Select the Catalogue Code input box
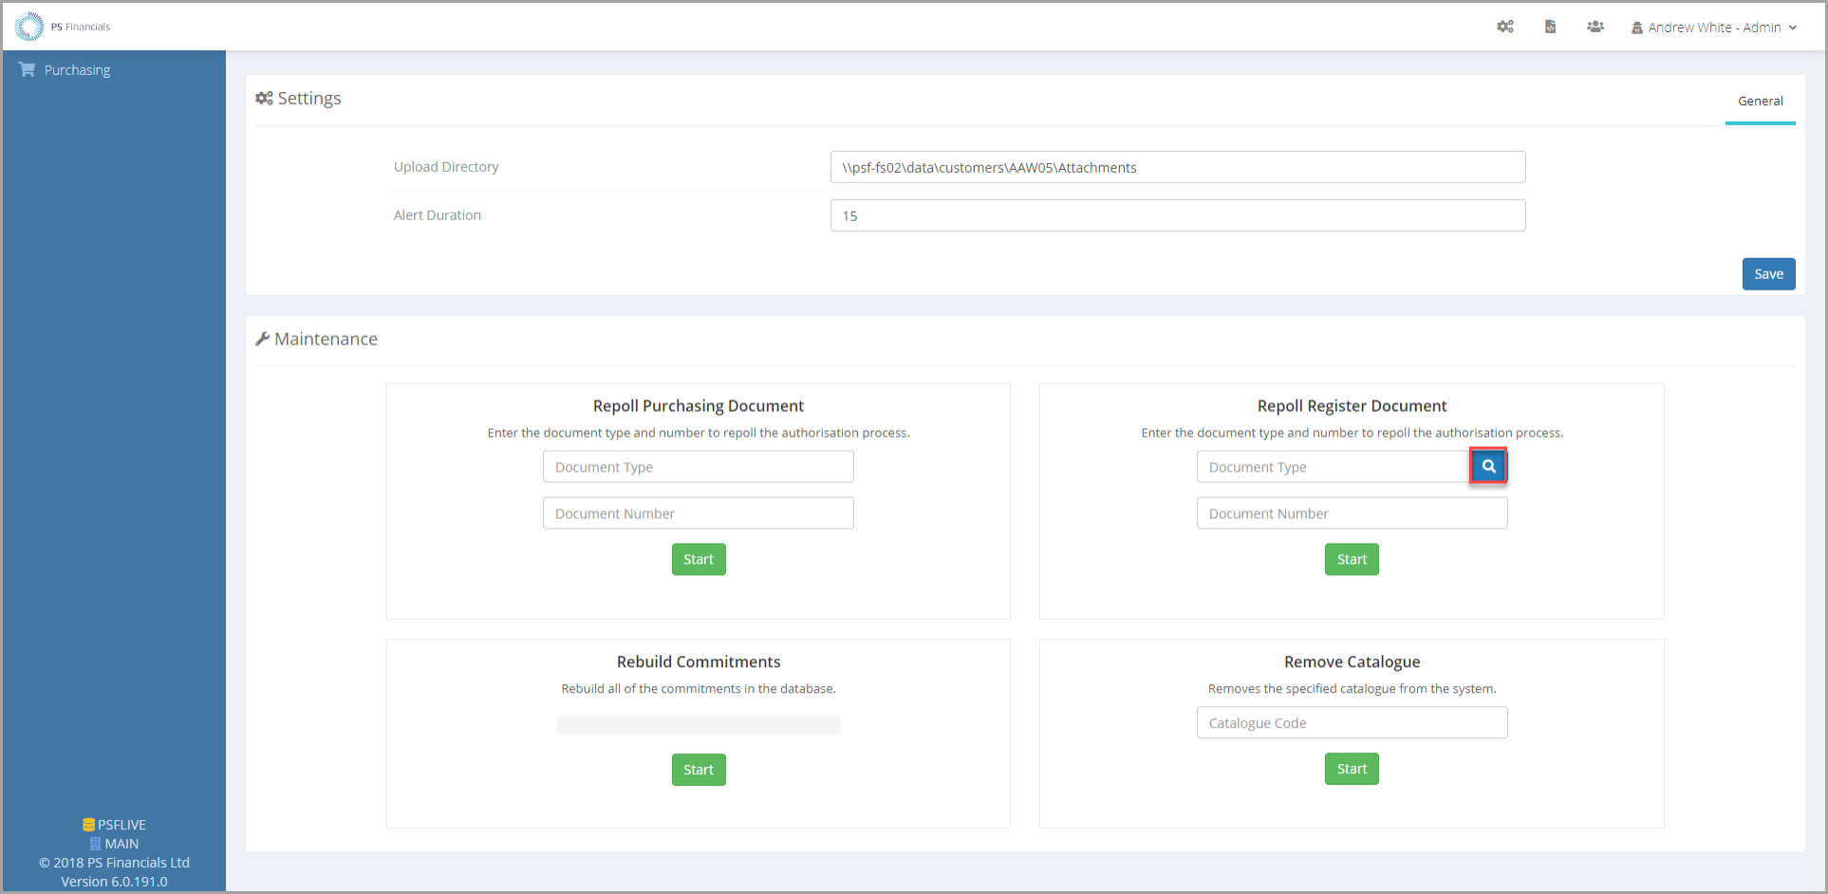This screenshot has width=1828, height=894. (x=1352, y=723)
